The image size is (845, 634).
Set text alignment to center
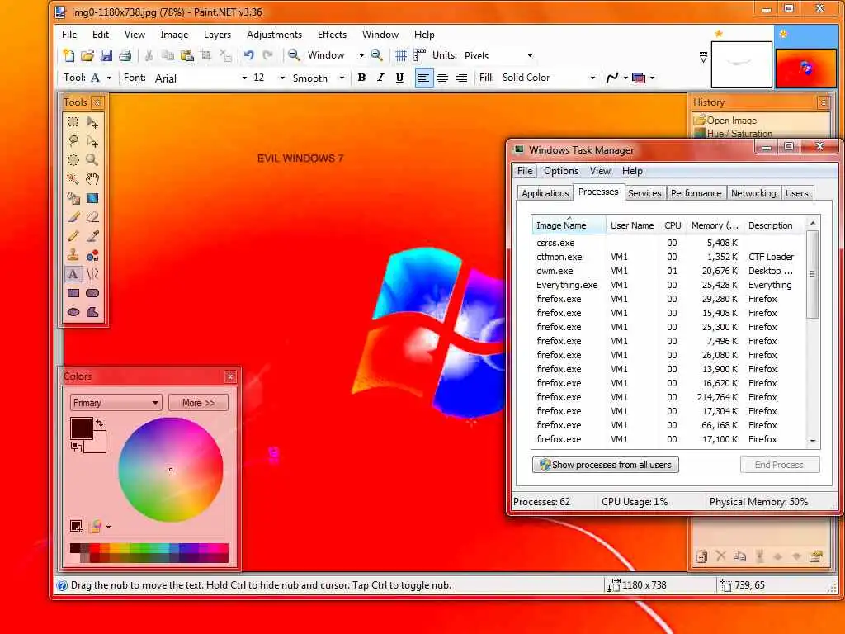(x=442, y=78)
